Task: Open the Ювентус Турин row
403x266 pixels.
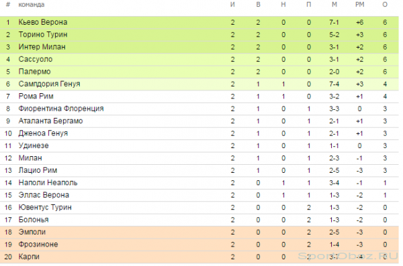Action: point(199,207)
